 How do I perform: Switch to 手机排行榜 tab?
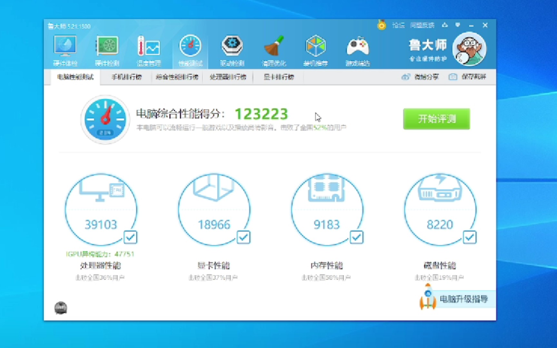[x=126, y=77]
